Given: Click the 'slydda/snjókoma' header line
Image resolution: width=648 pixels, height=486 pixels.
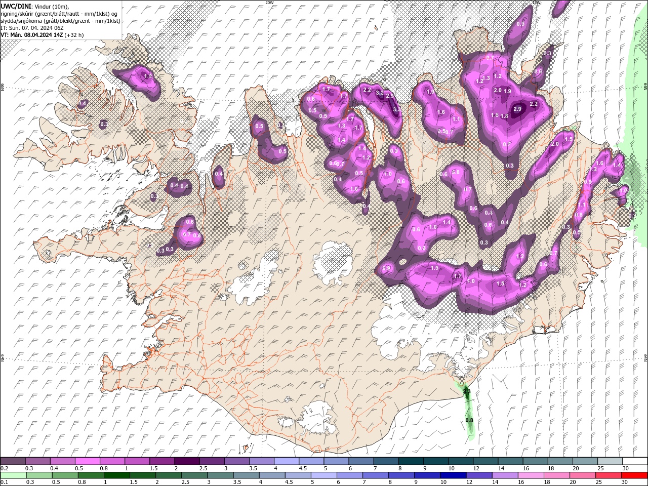Looking at the screenshot, I should [60, 20].
